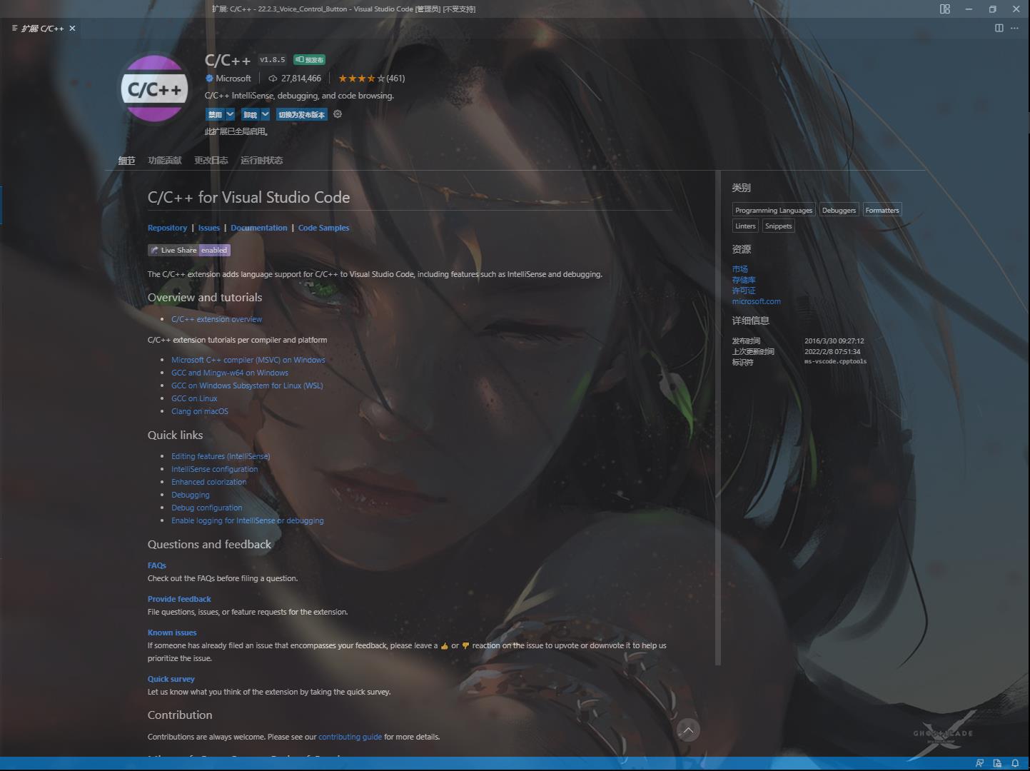Click the star rating (461)
Viewport: 1030px width, 771px height.
point(371,79)
